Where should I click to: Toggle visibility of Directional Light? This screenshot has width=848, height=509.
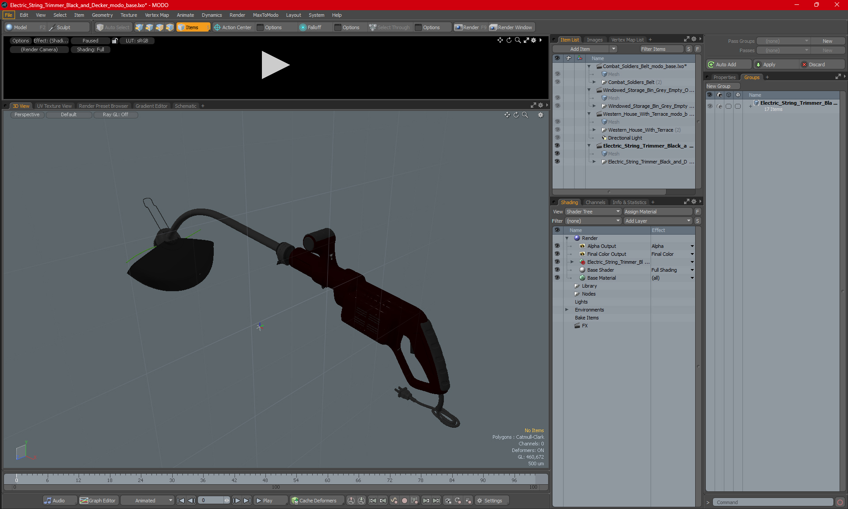pyautogui.click(x=557, y=138)
